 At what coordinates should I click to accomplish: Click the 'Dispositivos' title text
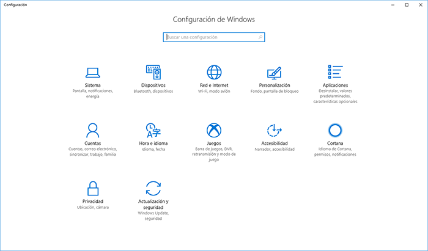(x=153, y=85)
